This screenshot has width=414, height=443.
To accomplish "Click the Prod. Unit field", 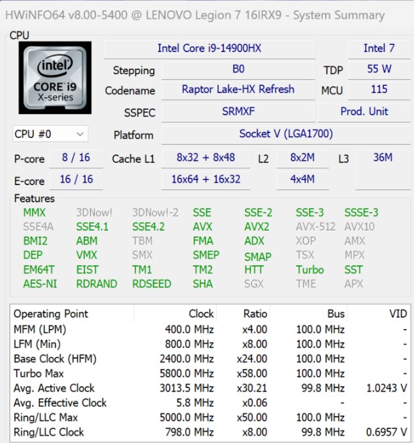I will click(364, 112).
